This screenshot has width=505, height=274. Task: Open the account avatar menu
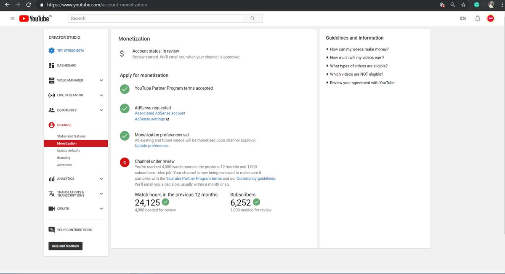(x=491, y=19)
